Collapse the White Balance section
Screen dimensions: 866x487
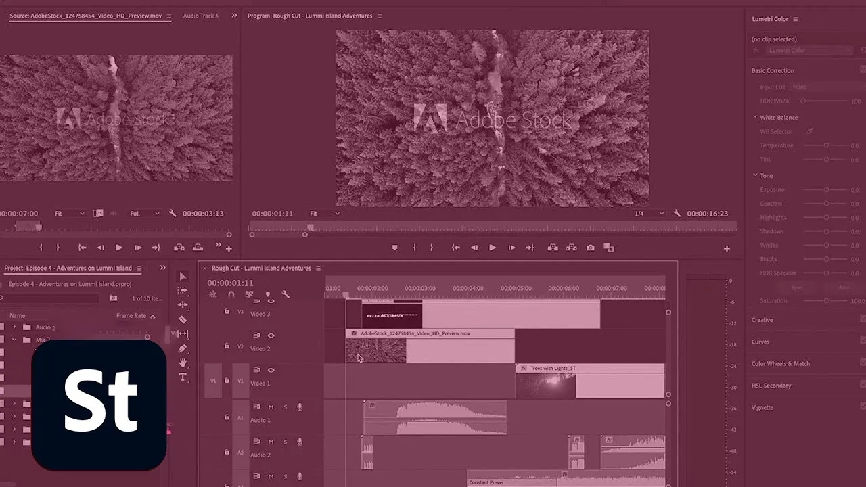(755, 117)
